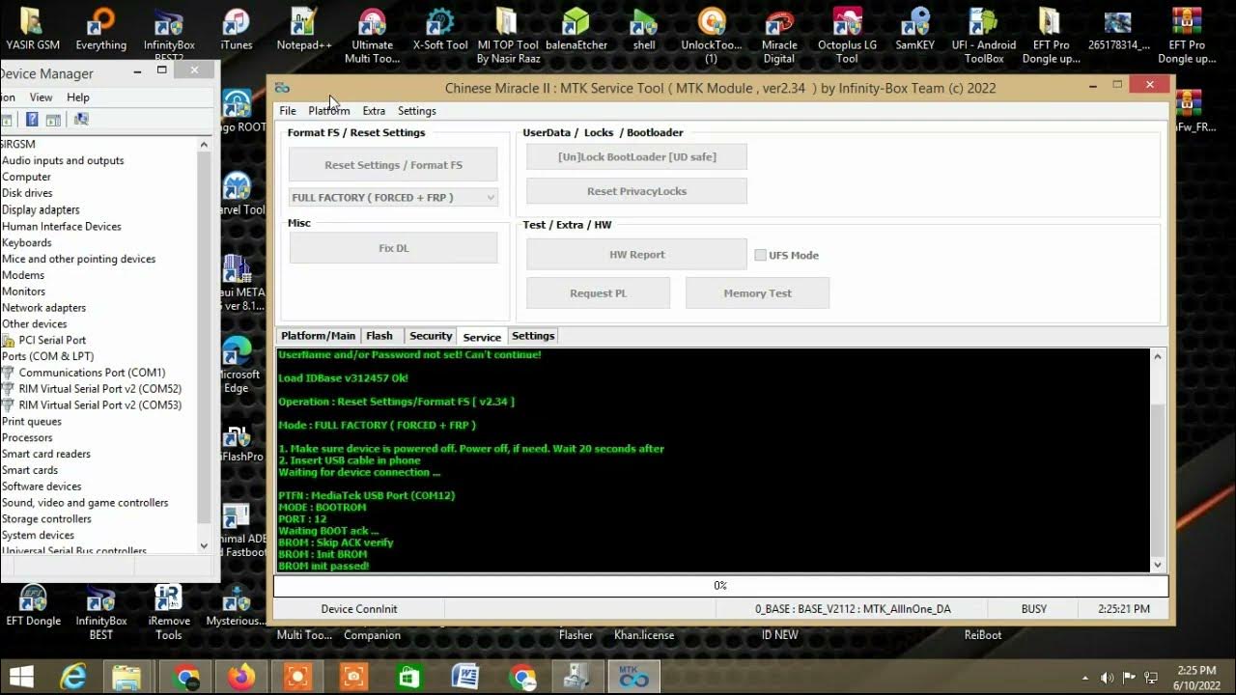Open the Settings menu in menu bar
1236x695 pixels.
point(417,111)
